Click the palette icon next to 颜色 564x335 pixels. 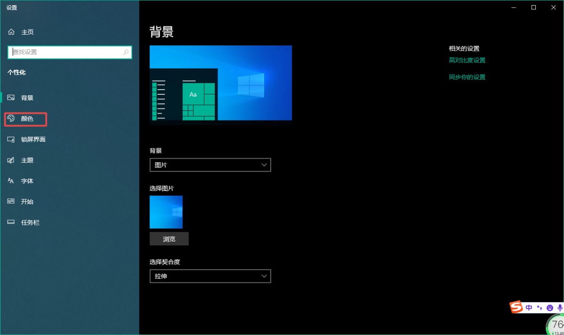[x=11, y=119]
